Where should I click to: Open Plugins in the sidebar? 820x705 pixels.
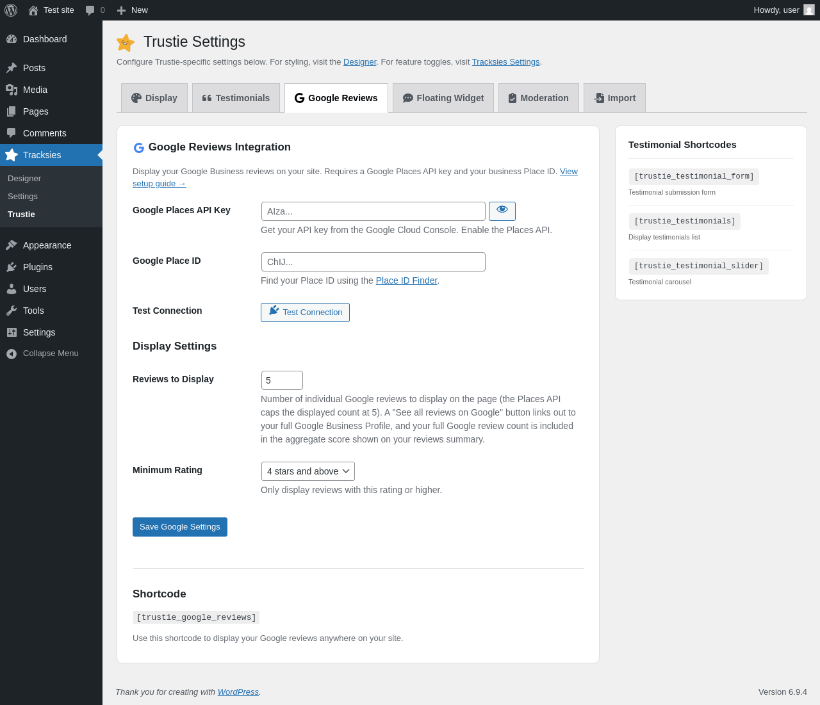51,267
